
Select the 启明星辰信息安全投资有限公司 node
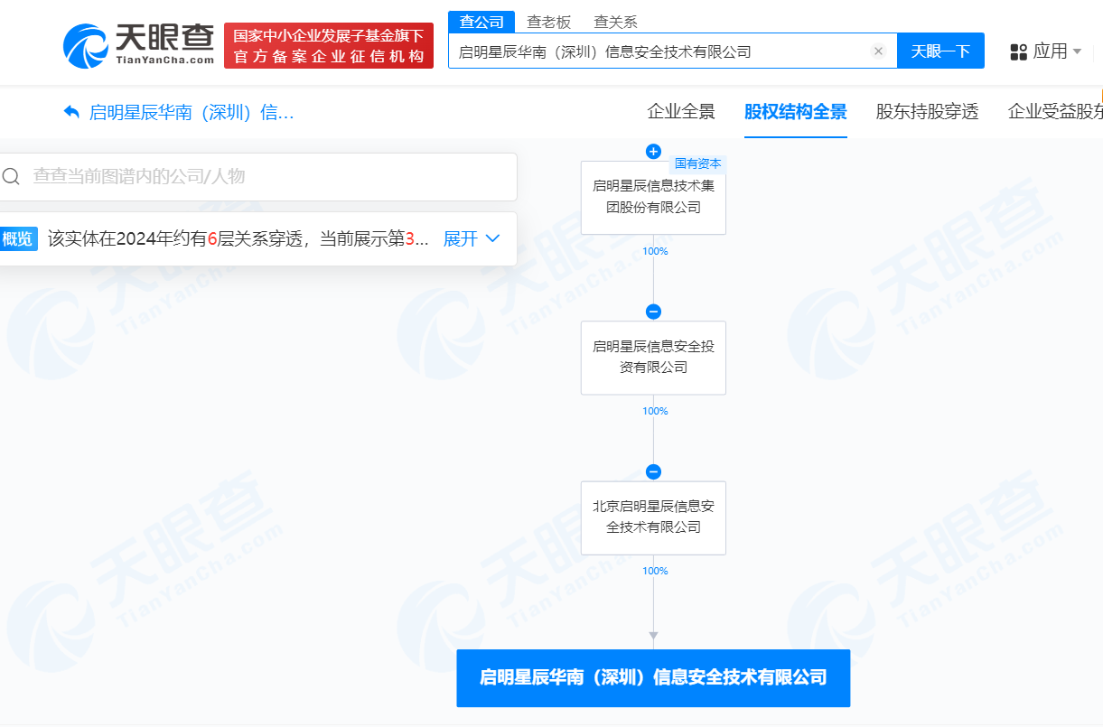click(653, 357)
